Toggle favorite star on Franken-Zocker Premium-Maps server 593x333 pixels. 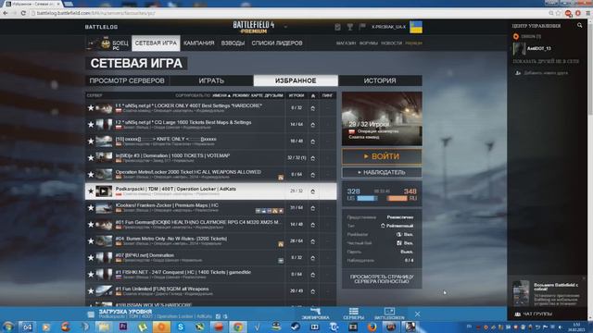coord(91,208)
